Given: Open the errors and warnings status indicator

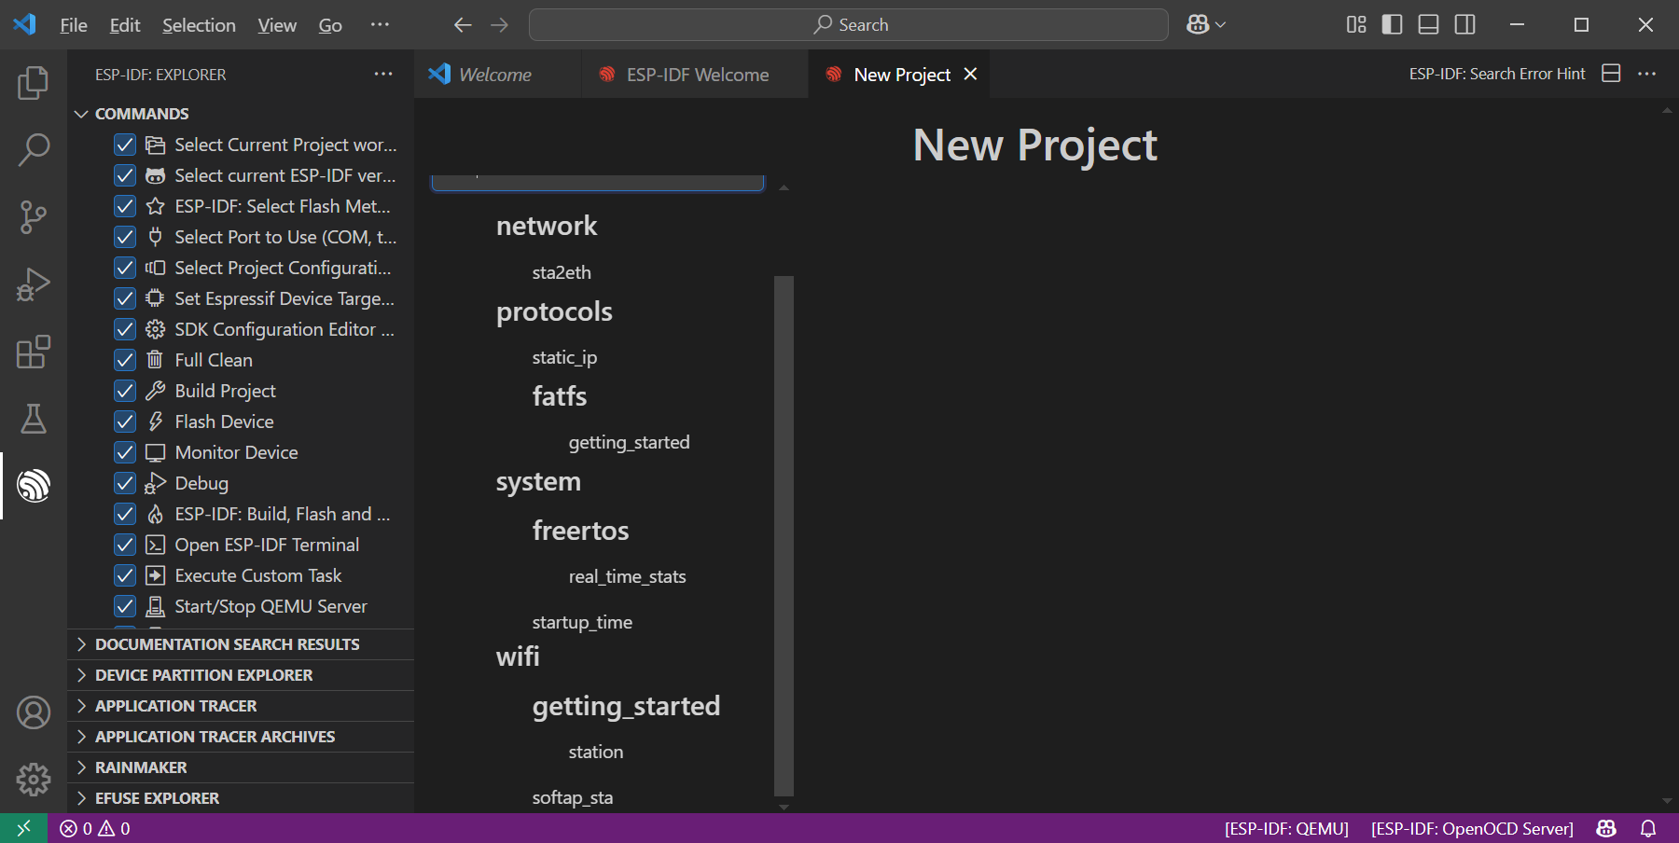Looking at the screenshot, I should pos(95,828).
